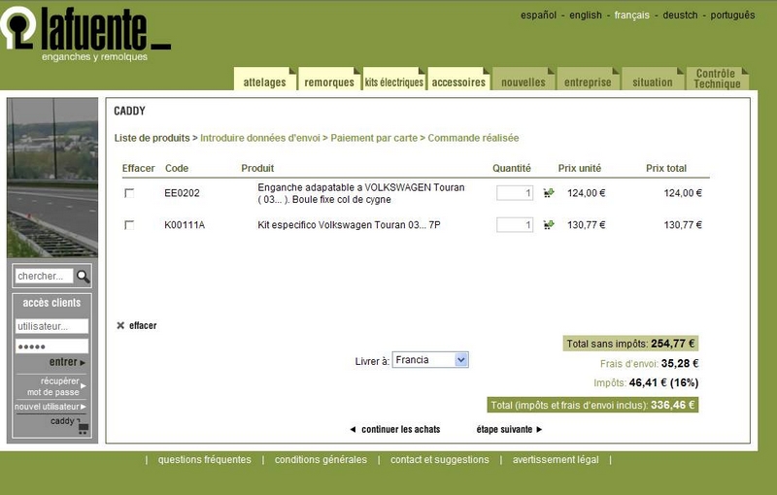Viewport: 777px width, 495px height.
Task: Check the Effacer box for K00111A
Action: 129,225
